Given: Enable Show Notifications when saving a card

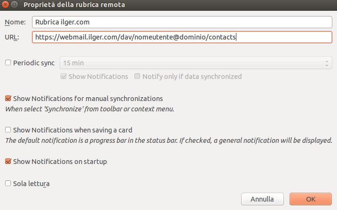Looking at the screenshot, I should coord(8,130).
